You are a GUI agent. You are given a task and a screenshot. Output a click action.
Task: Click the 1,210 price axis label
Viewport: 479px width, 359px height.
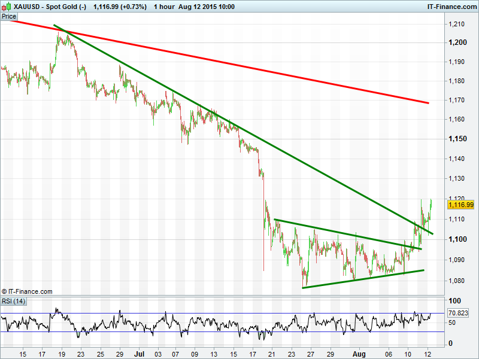tap(457, 24)
